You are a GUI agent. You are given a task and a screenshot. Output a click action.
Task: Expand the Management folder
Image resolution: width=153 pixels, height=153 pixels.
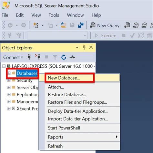click(9, 101)
